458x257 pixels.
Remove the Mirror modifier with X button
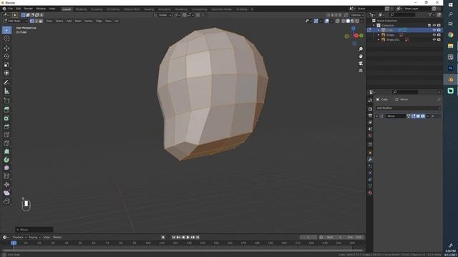coord(432,116)
